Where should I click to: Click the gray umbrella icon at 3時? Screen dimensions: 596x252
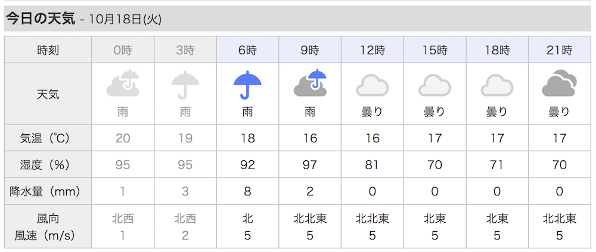coord(185,85)
